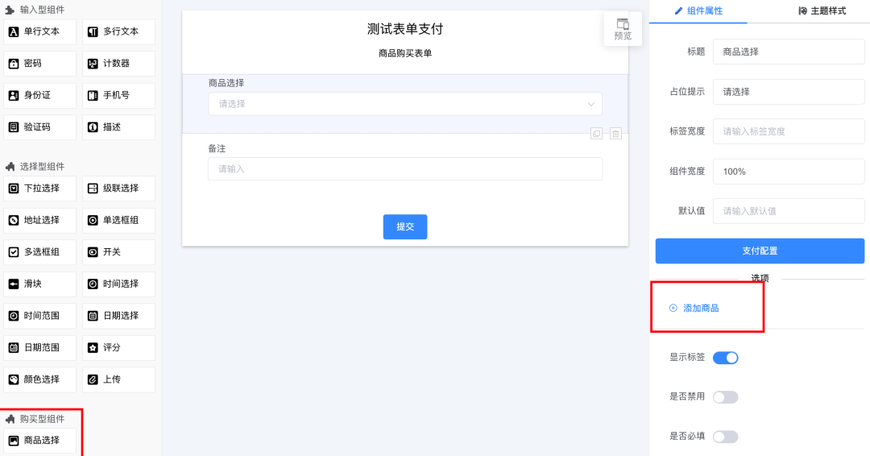Viewport: 870px width, 456px height.
Task: Add the 身份证 ID card component
Action: coord(40,95)
